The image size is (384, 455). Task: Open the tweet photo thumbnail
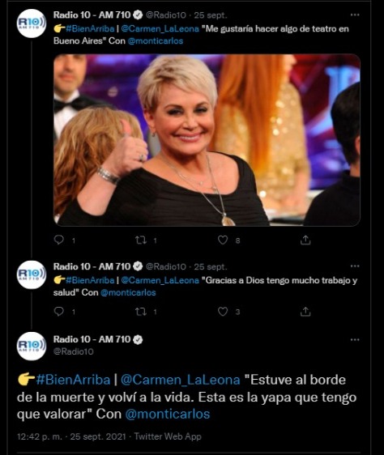pos(207,140)
